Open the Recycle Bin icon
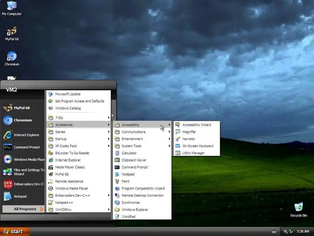 click(x=299, y=210)
